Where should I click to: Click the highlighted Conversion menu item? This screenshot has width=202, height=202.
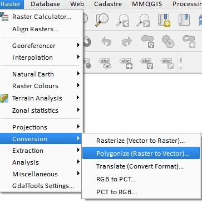pos(41,138)
